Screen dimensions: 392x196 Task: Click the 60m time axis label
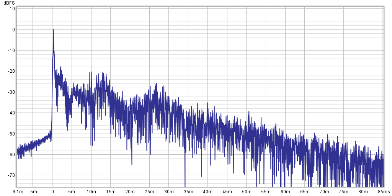point(285,192)
